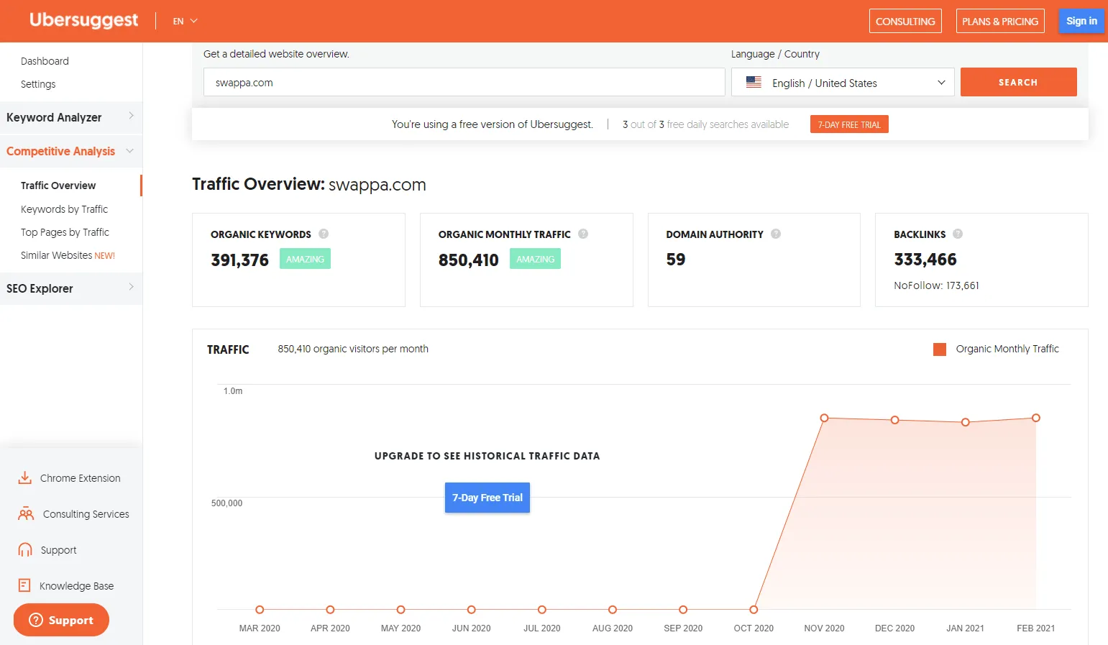This screenshot has height=645, width=1108.
Task: Click help icon next to Organic Keywords
Action: [324, 234]
